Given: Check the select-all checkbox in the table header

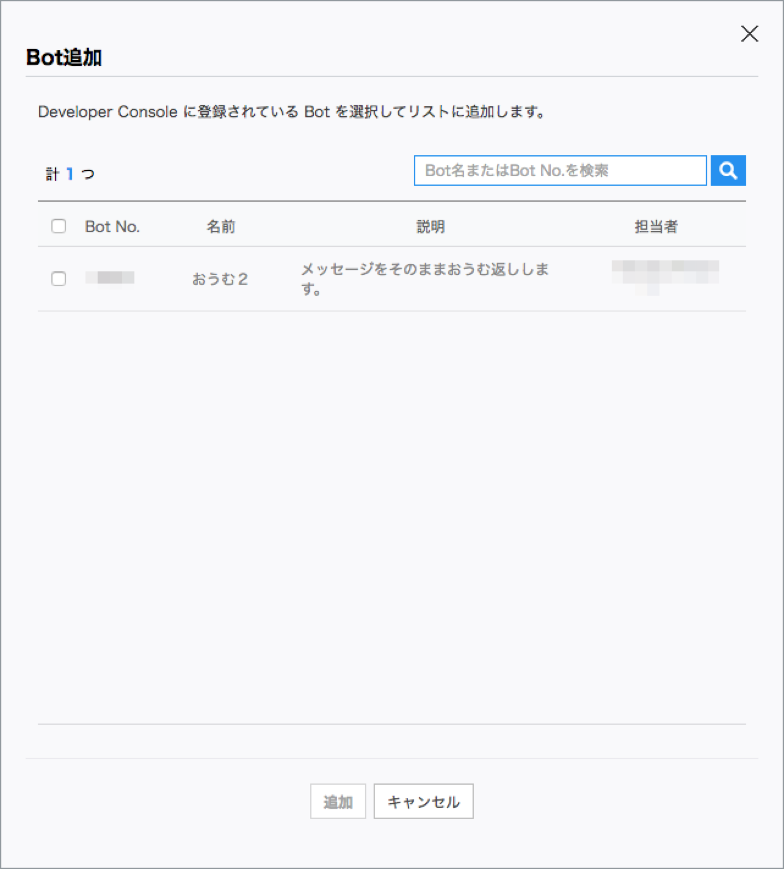Looking at the screenshot, I should (x=59, y=226).
